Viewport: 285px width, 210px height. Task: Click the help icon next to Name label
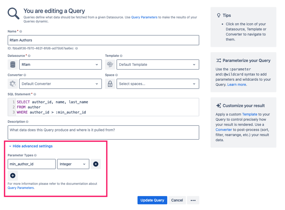pyautogui.click(x=20, y=31)
